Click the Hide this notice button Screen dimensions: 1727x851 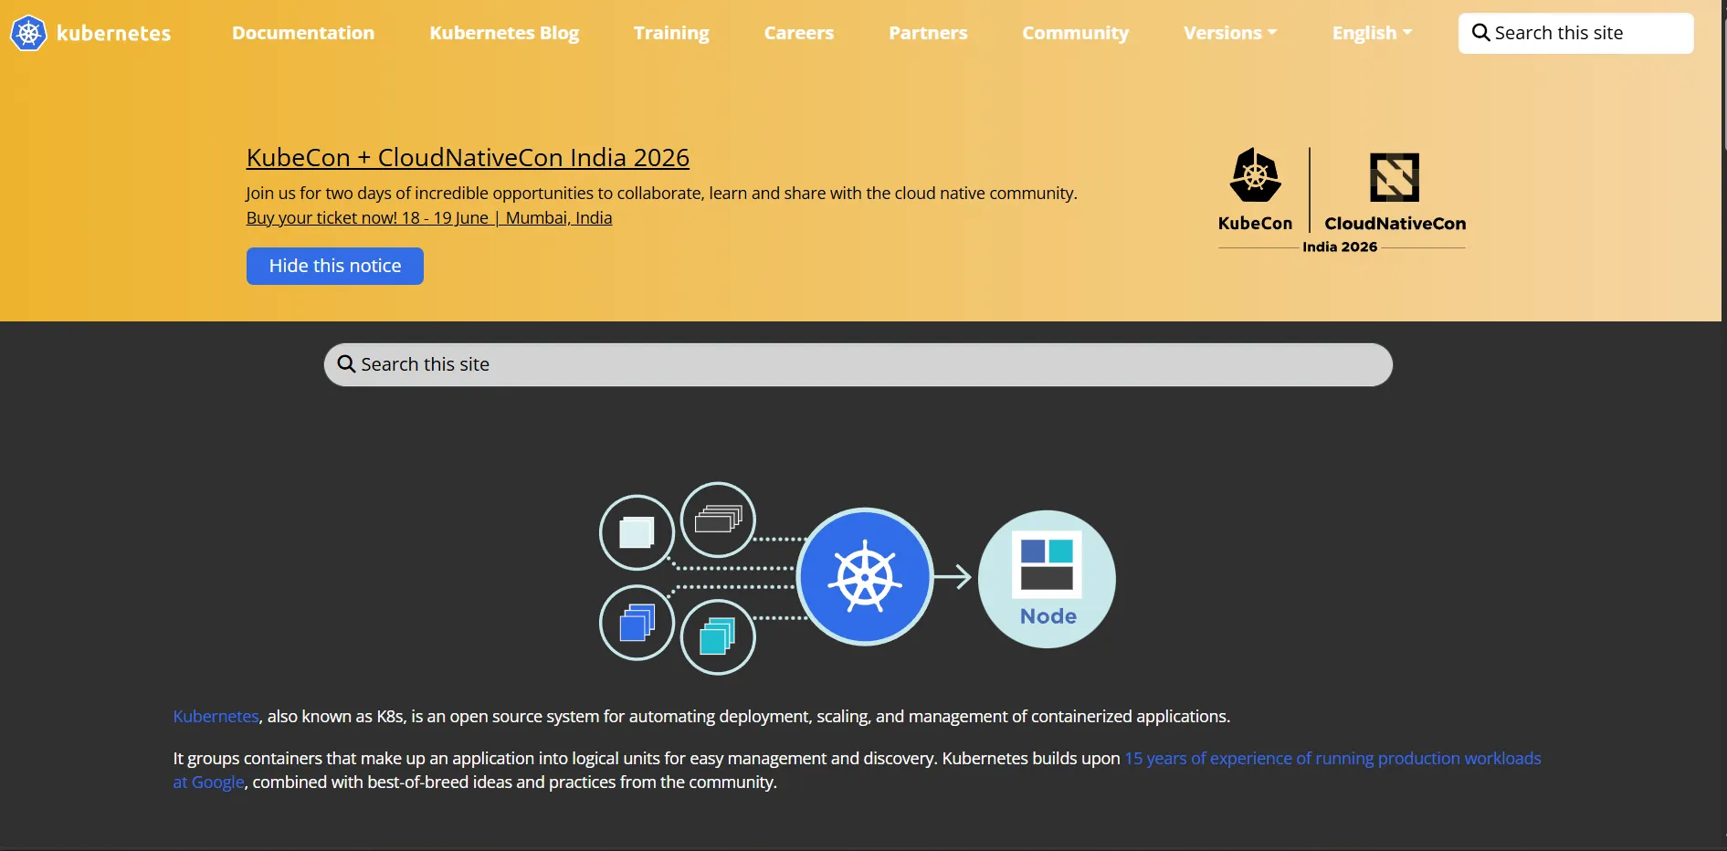click(x=335, y=266)
